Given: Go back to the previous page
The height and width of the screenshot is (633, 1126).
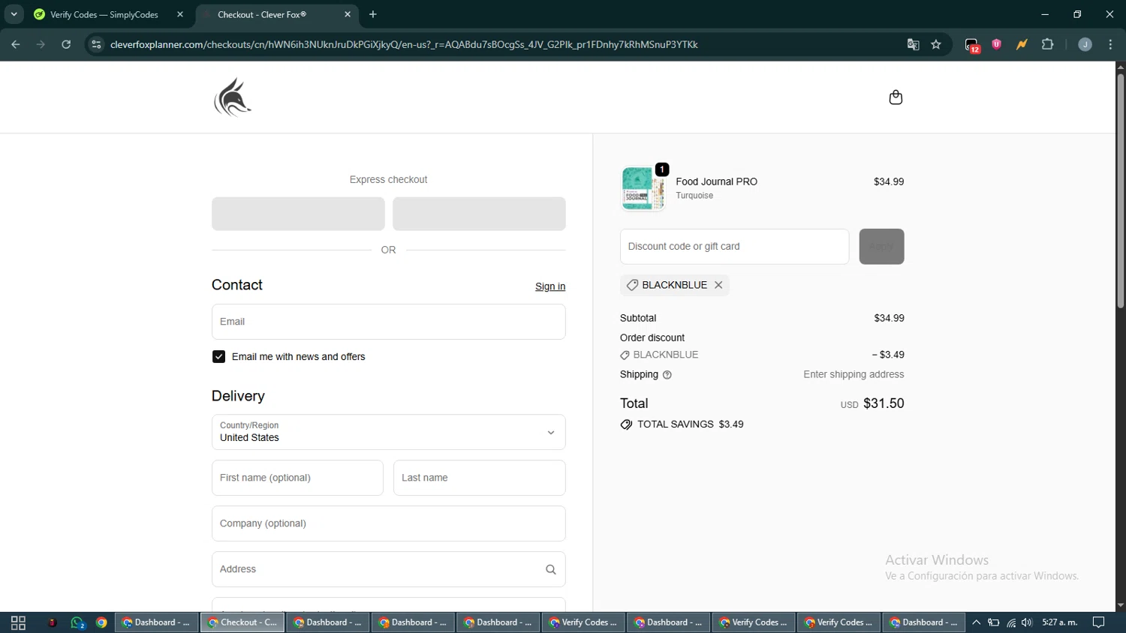Looking at the screenshot, I should click(16, 45).
